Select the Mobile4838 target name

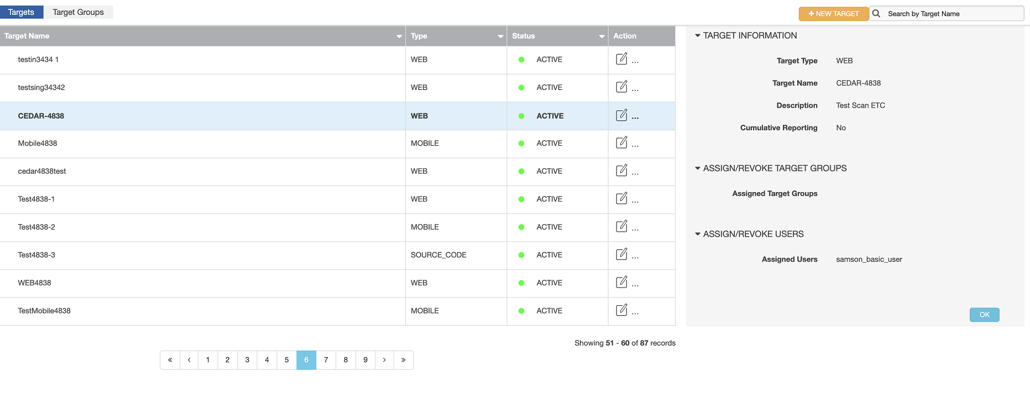tap(38, 143)
